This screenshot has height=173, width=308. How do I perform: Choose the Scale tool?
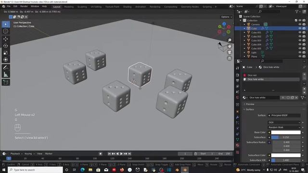tap(6, 52)
